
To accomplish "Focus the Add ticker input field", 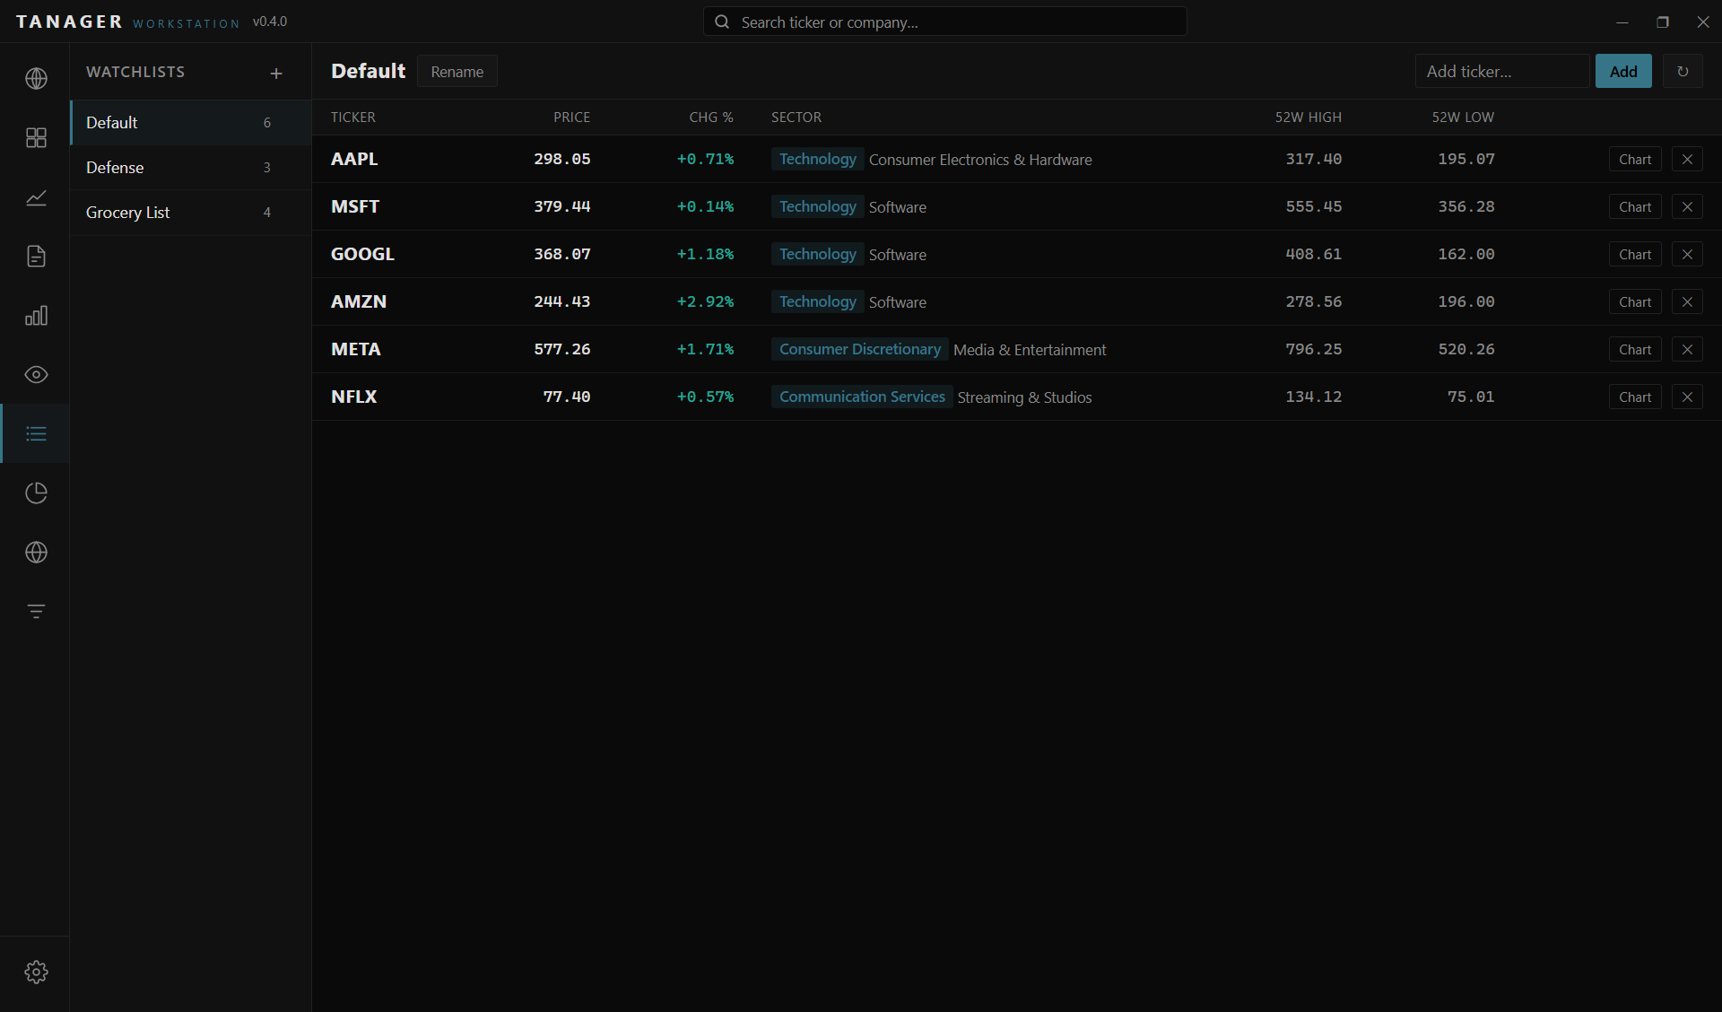I will click(x=1502, y=71).
